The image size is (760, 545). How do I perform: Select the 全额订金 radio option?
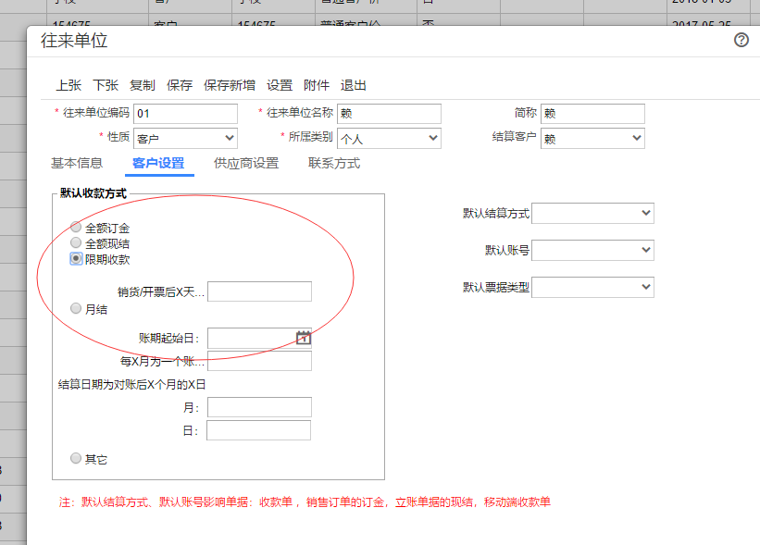tap(76, 228)
